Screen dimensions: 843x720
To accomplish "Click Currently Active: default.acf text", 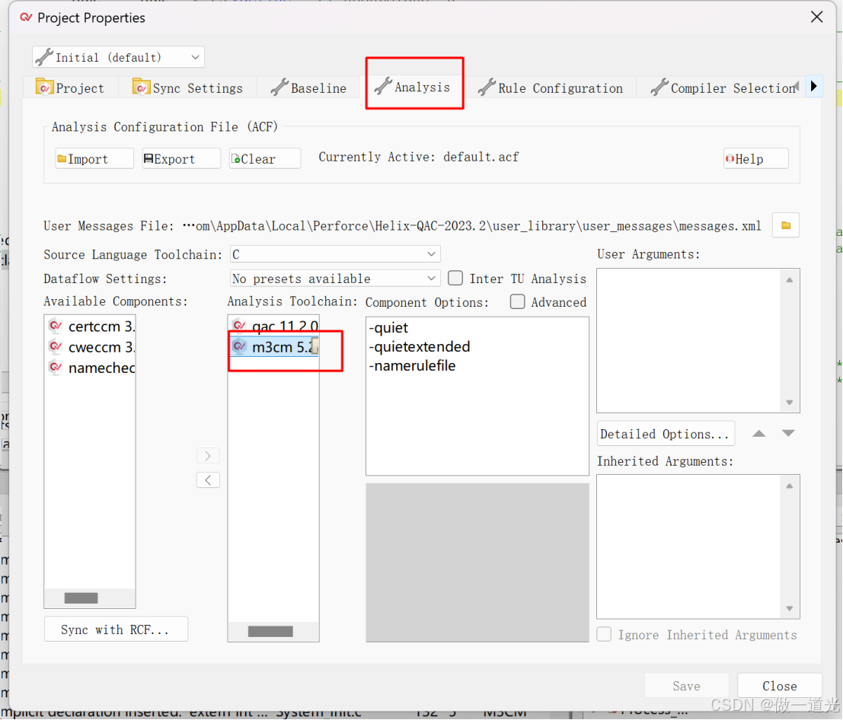I will (x=418, y=157).
